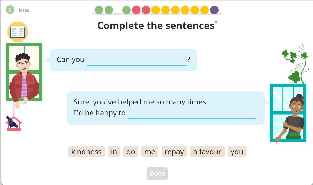
Task: Select the first green progress dot
Action: coord(99,10)
